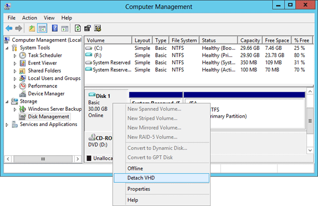Sort by the % Free column header

pyautogui.click(x=302, y=40)
